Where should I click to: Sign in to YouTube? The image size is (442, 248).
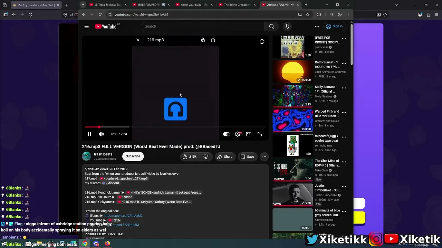click(x=335, y=27)
